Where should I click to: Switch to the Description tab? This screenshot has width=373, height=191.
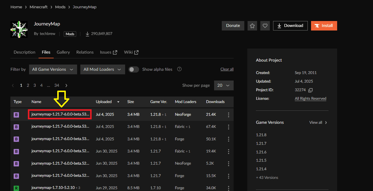[x=24, y=52]
